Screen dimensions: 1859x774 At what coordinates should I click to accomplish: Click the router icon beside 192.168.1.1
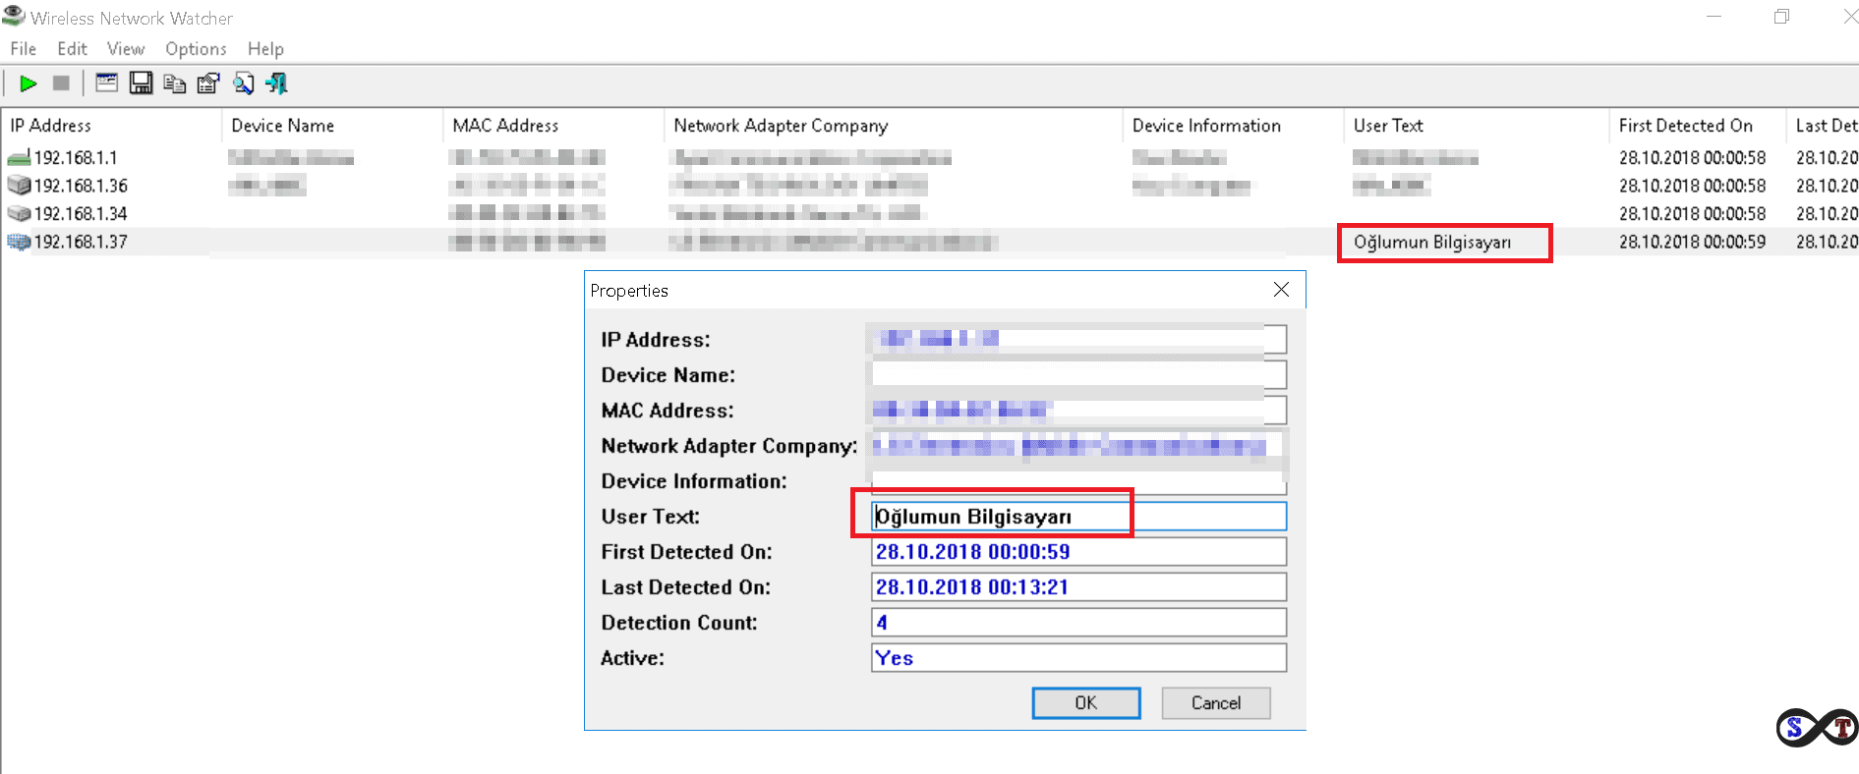(19, 157)
